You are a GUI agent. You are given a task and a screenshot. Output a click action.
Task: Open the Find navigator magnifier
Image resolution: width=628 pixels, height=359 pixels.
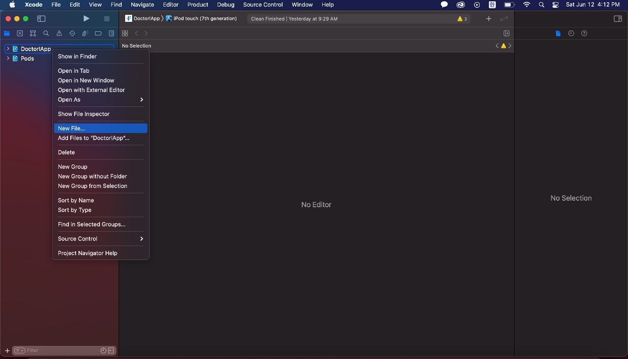(x=46, y=34)
